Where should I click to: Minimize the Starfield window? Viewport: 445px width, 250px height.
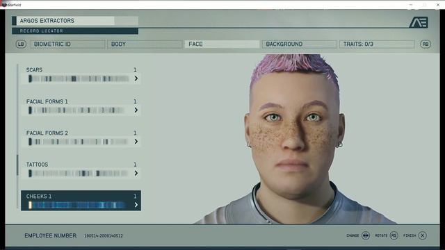point(411,5)
